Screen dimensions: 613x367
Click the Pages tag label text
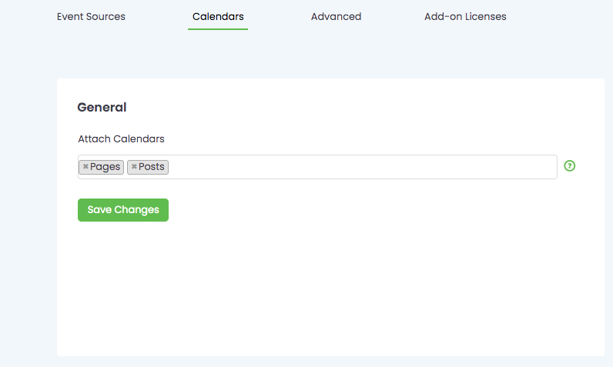pos(105,167)
